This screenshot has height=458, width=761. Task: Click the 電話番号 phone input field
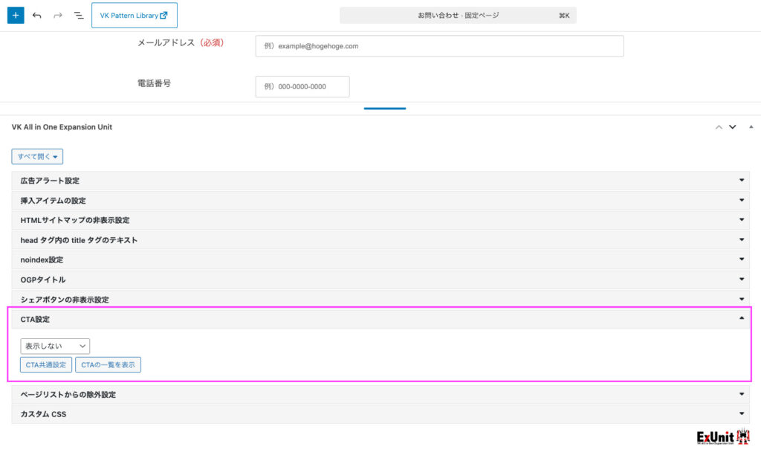point(302,87)
